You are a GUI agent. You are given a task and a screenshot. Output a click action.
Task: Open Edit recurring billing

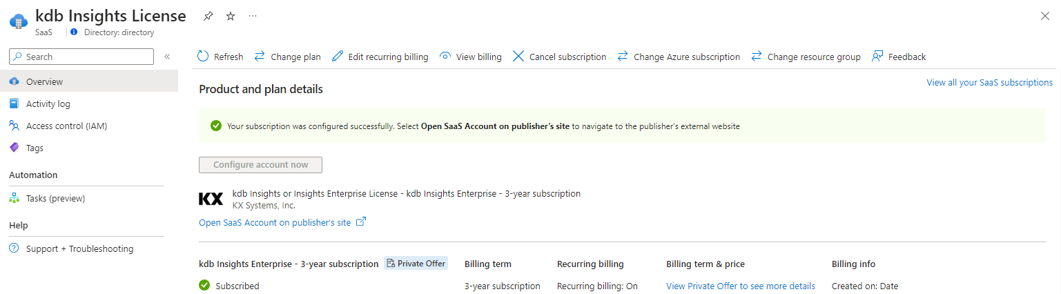coord(380,57)
